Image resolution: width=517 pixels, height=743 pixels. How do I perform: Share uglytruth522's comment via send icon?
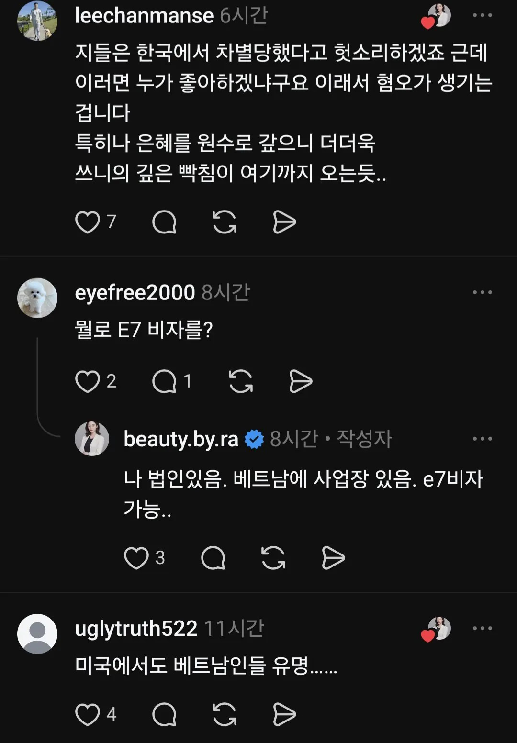[284, 714]
